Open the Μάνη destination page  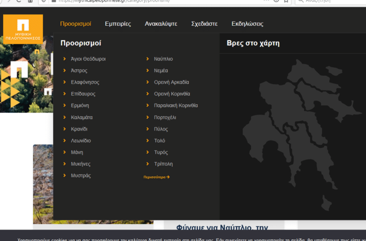[77, 153]
